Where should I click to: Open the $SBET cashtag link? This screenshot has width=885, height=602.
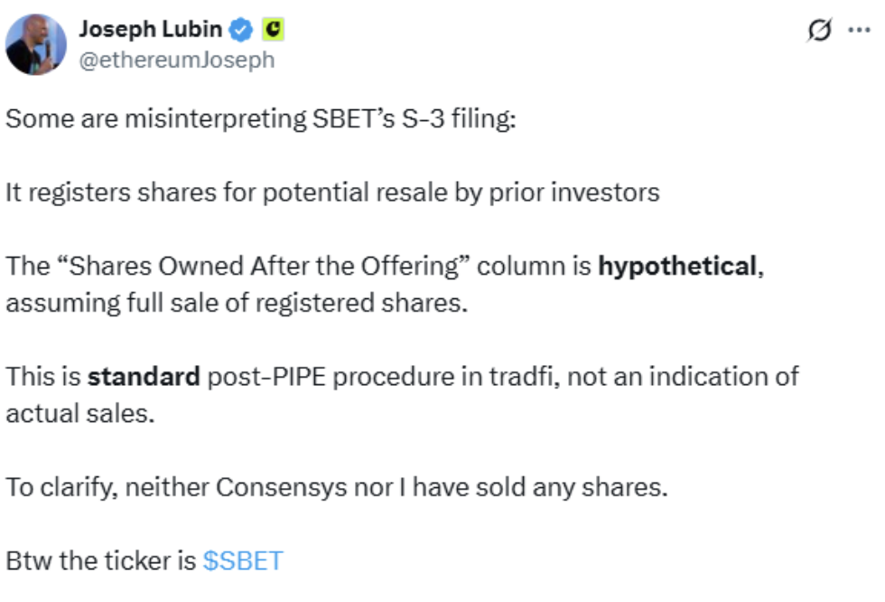(243, 560)
